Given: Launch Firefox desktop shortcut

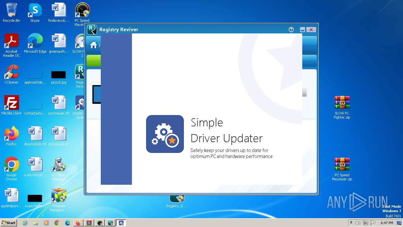Looking at the screenshot, I should [11, 137].
